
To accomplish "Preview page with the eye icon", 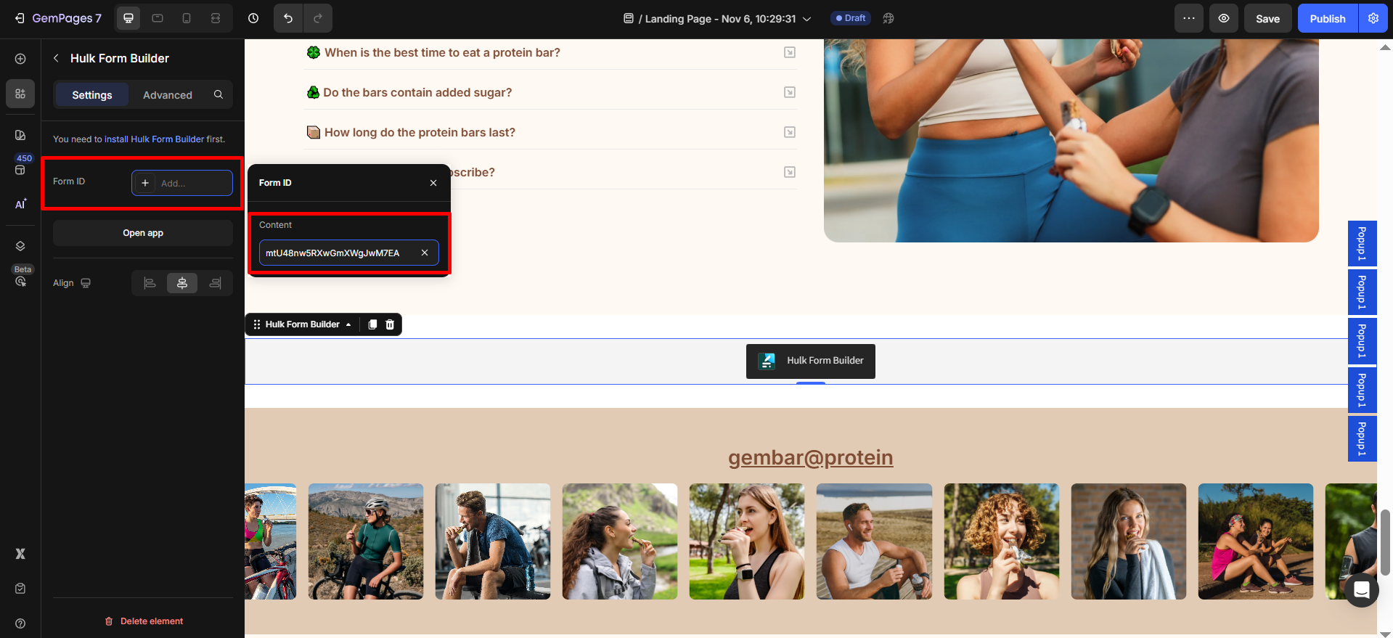I will (1224, 18).
